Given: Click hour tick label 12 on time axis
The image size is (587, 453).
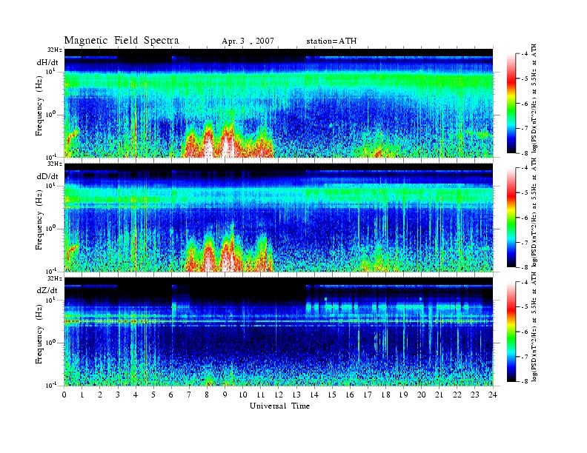Looking at the screenshot, I should (x=279, y=395).
